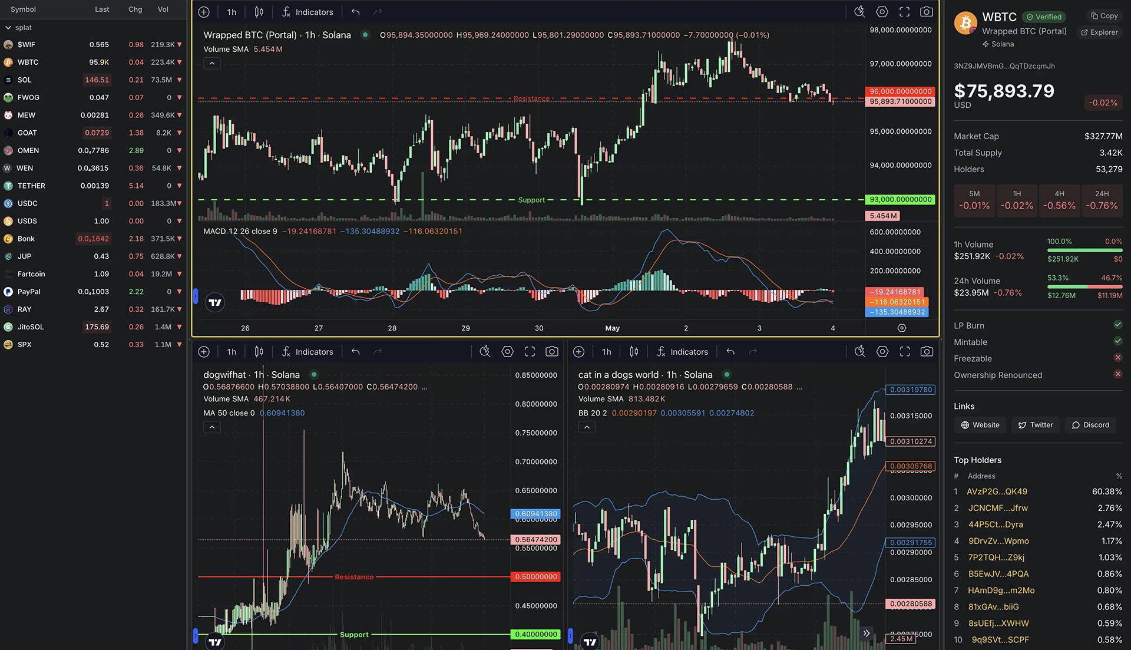Open top holder JCNCMF...Jfrw address
The width and height of the screenshot is (1131, 650).
point(998,508)
